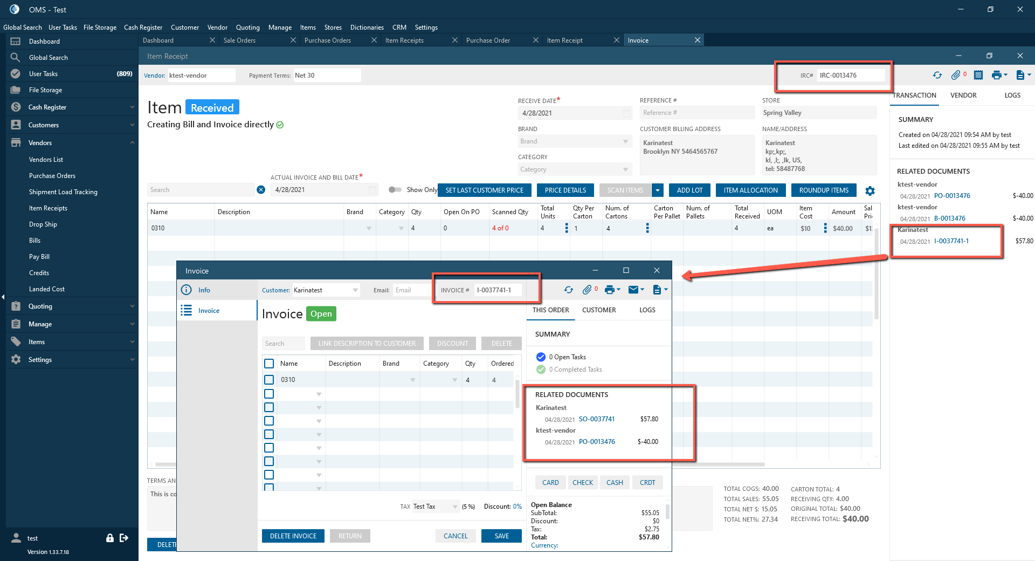Refresh the Item Receipt window
Viewport: 1035px width, 561px height.
coord(937,76)
